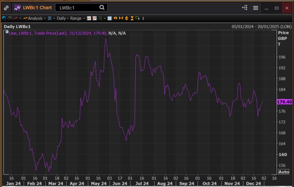Viewport: 294px width, 187px height.
Task: Open the hamburger menu in title bar
Action: (x=255, y=8)
